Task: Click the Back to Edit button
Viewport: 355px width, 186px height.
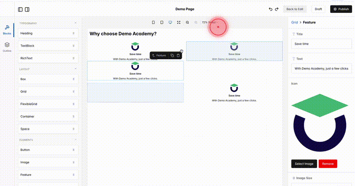Action: [x=295, y=9]
